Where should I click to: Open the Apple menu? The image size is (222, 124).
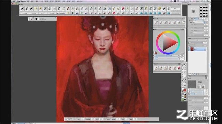click(x=14, y=1)
